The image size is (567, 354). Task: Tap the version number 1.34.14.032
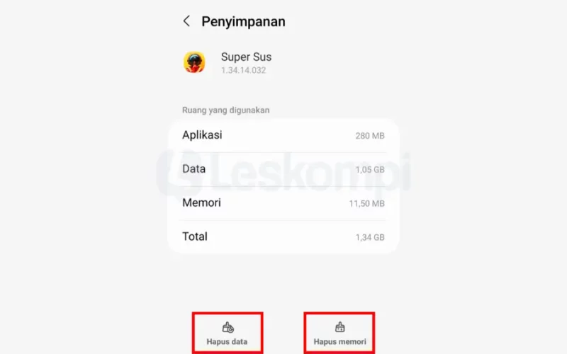(243, 70)
